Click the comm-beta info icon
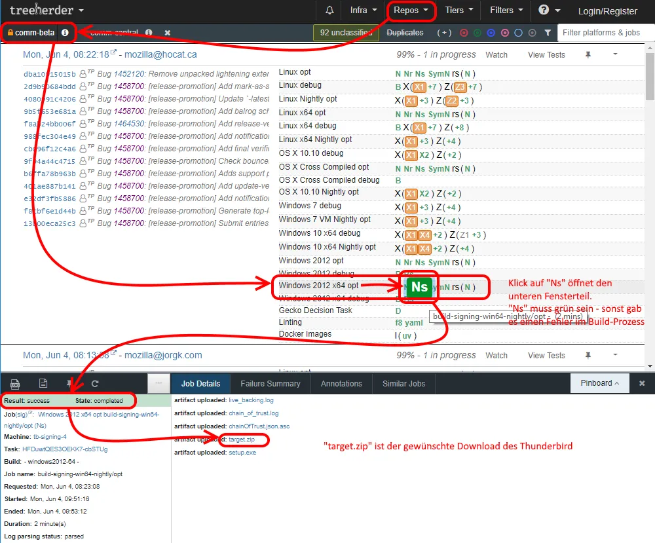655x543 pixels. [65, 33]
